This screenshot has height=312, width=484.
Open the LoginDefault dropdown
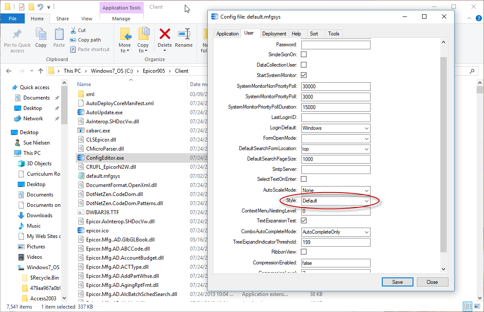[366, 128]
